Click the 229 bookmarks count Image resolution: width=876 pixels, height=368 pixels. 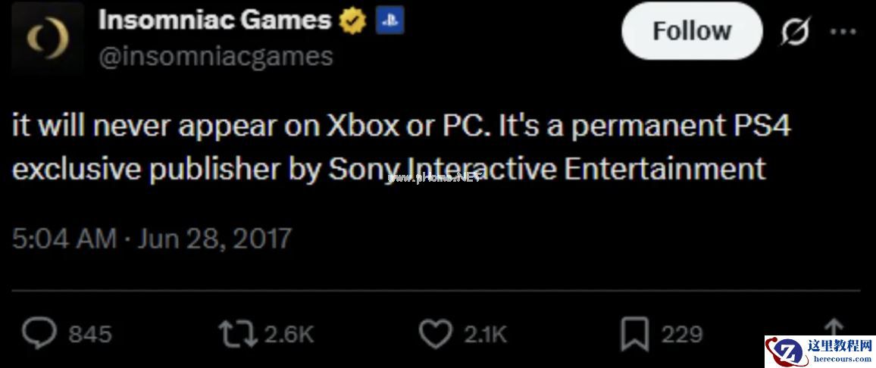tap(682, 334)
